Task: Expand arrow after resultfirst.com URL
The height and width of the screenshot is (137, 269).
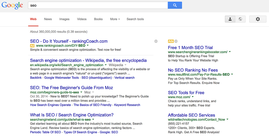Action: [x=232, y=74]
